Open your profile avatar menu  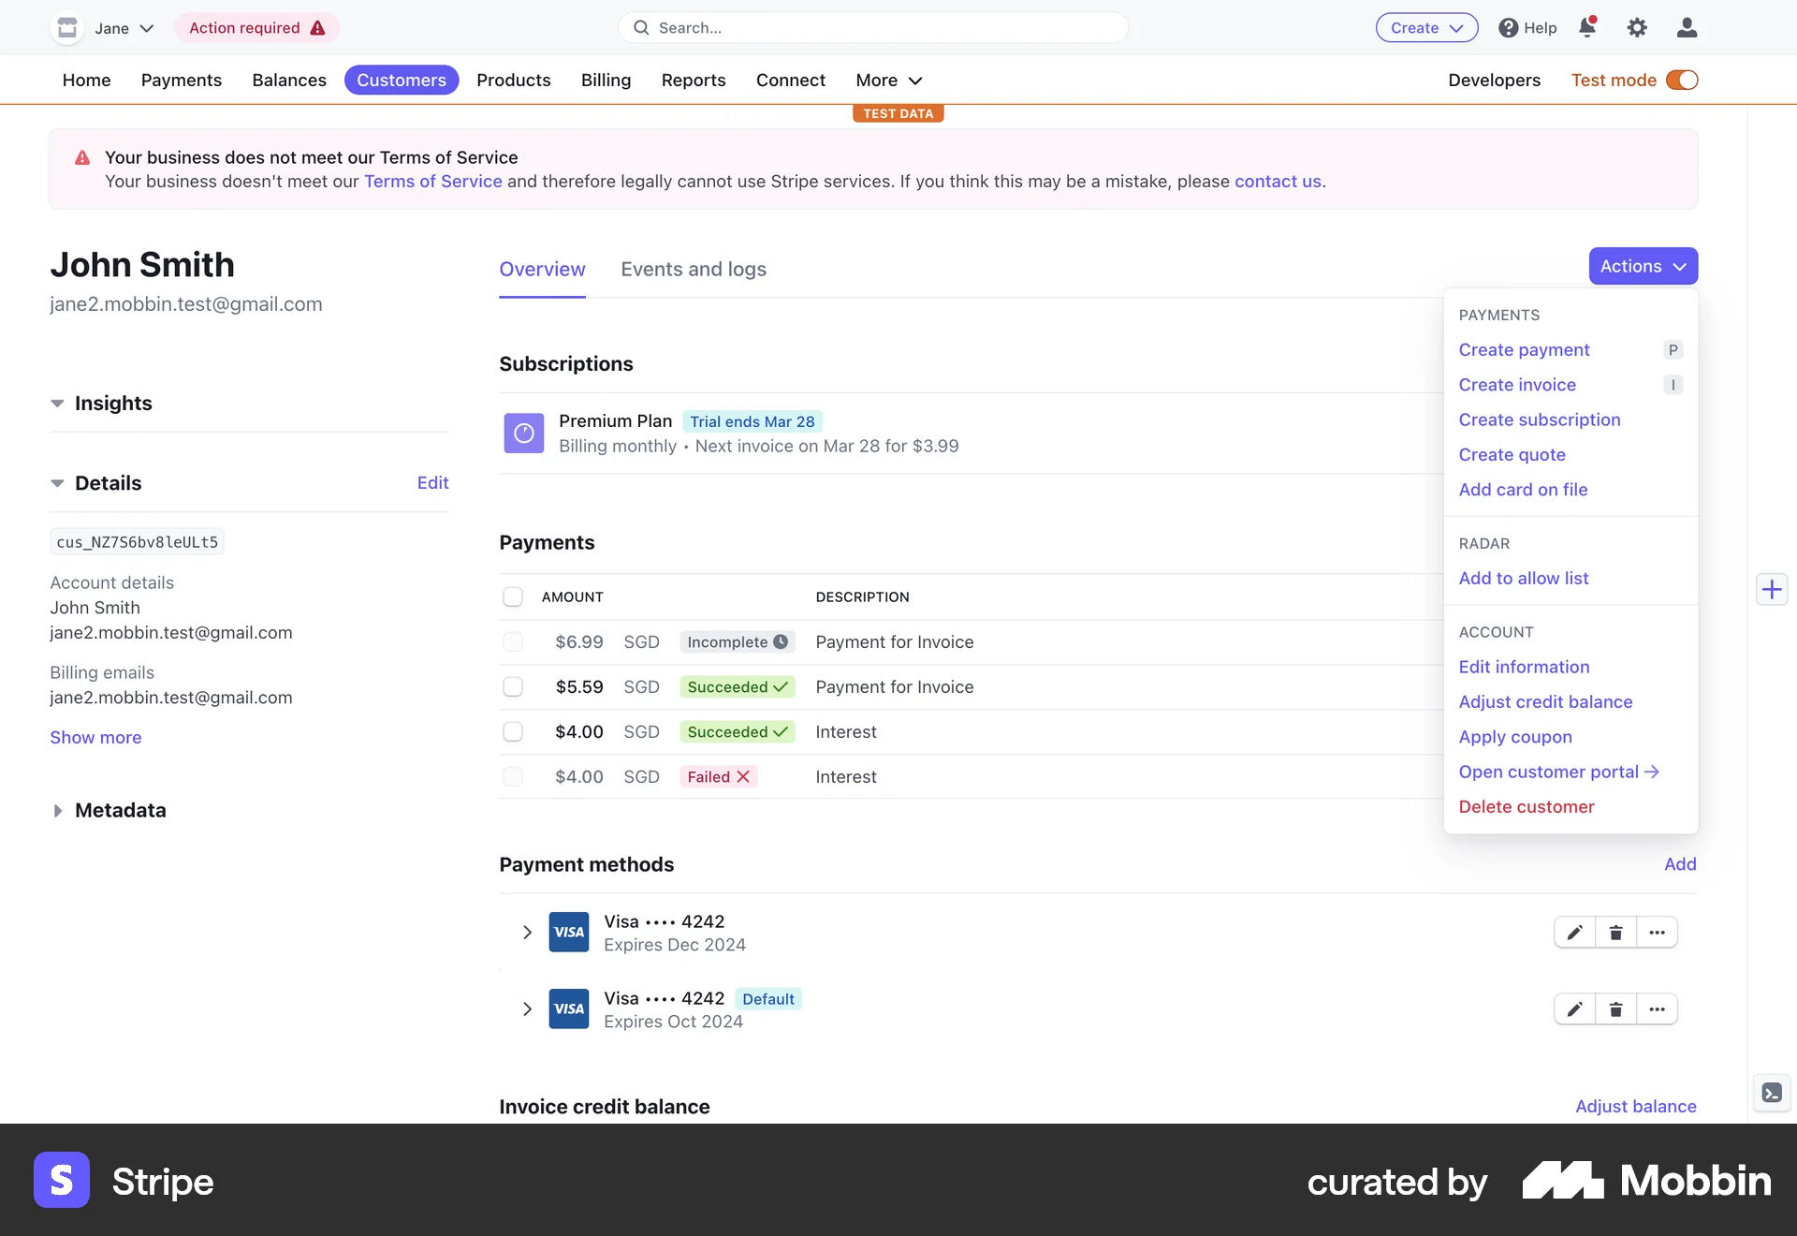click(x=1687, y=27)
